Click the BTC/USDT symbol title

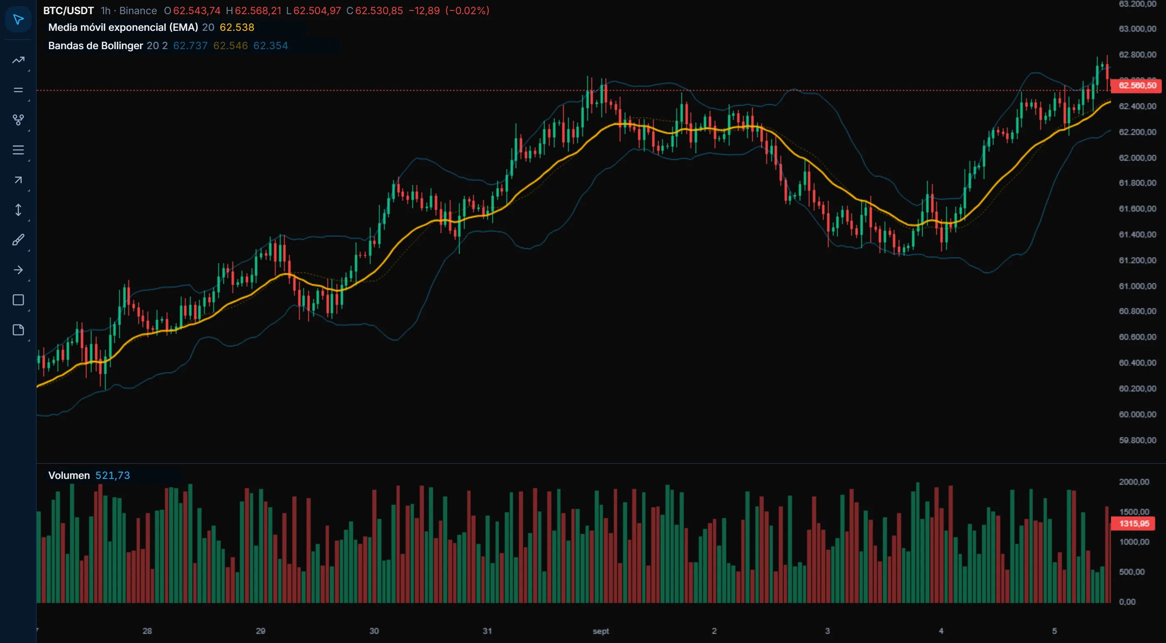coord(68,10)
